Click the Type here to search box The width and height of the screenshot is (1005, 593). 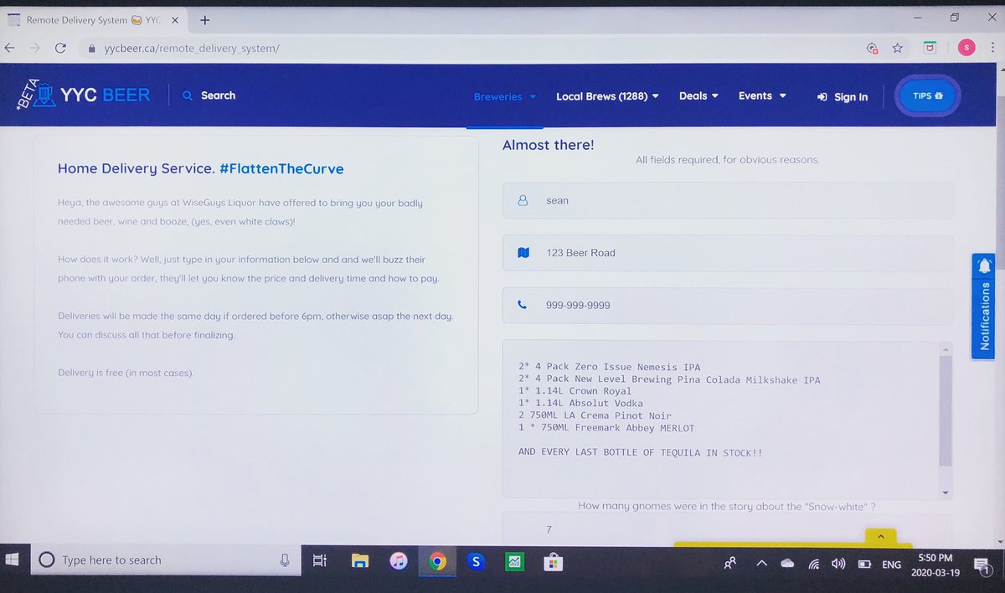(165, 560)
